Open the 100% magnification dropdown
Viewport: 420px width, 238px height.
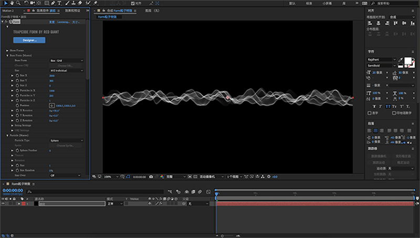(111, 177)
